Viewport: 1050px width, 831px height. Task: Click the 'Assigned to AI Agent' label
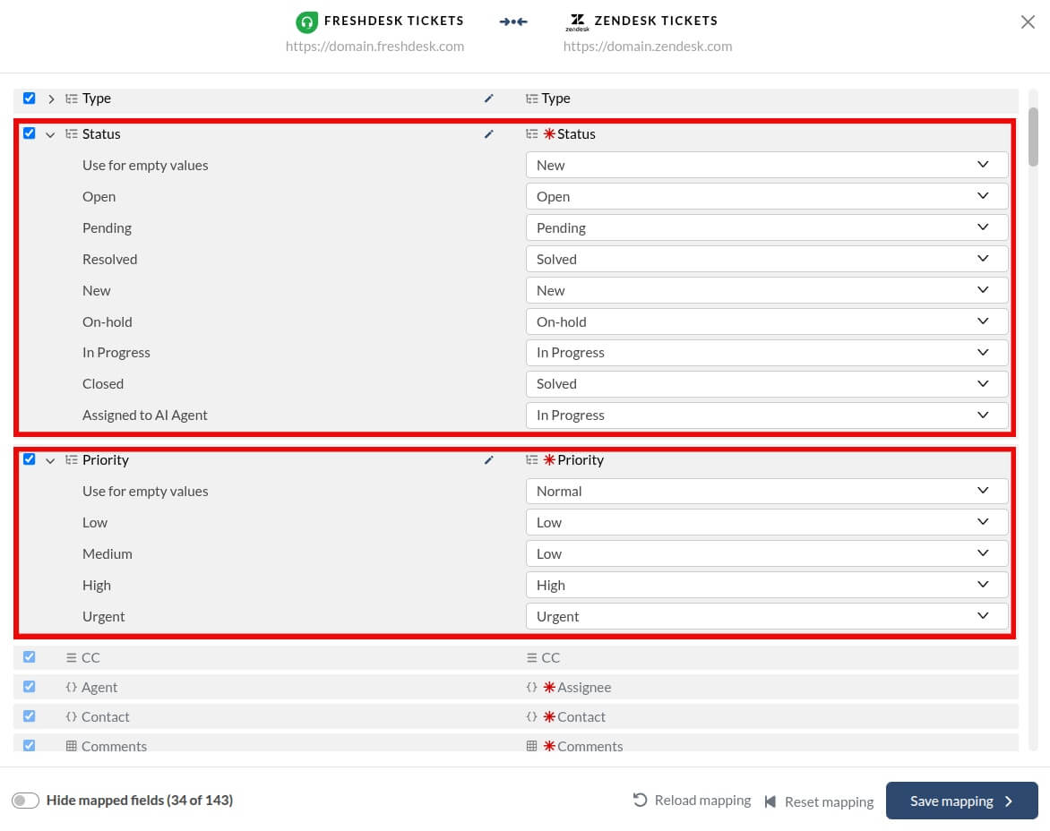point(144,415)
